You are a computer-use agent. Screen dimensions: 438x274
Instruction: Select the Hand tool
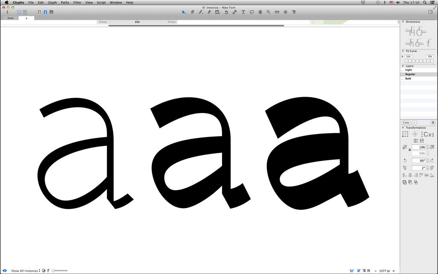coord(260,12)
